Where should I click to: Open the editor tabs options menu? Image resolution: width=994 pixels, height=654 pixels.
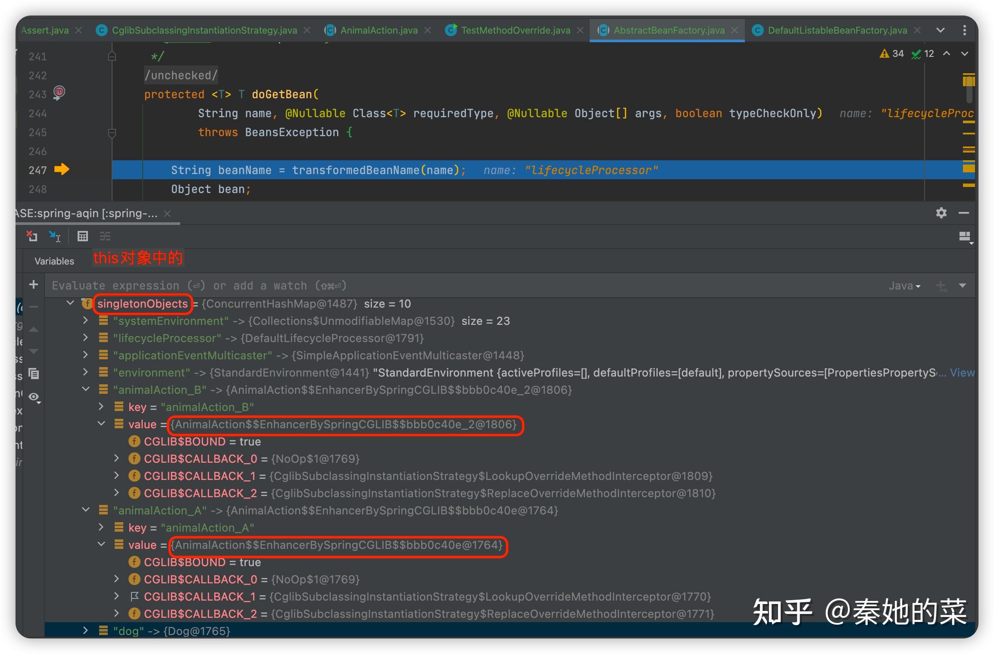coord(965,30)
